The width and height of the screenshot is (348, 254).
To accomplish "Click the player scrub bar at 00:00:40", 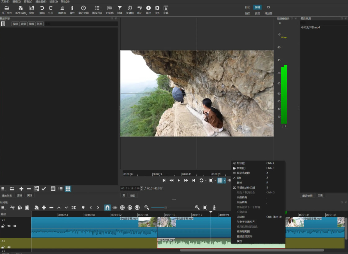I will 182,174.
